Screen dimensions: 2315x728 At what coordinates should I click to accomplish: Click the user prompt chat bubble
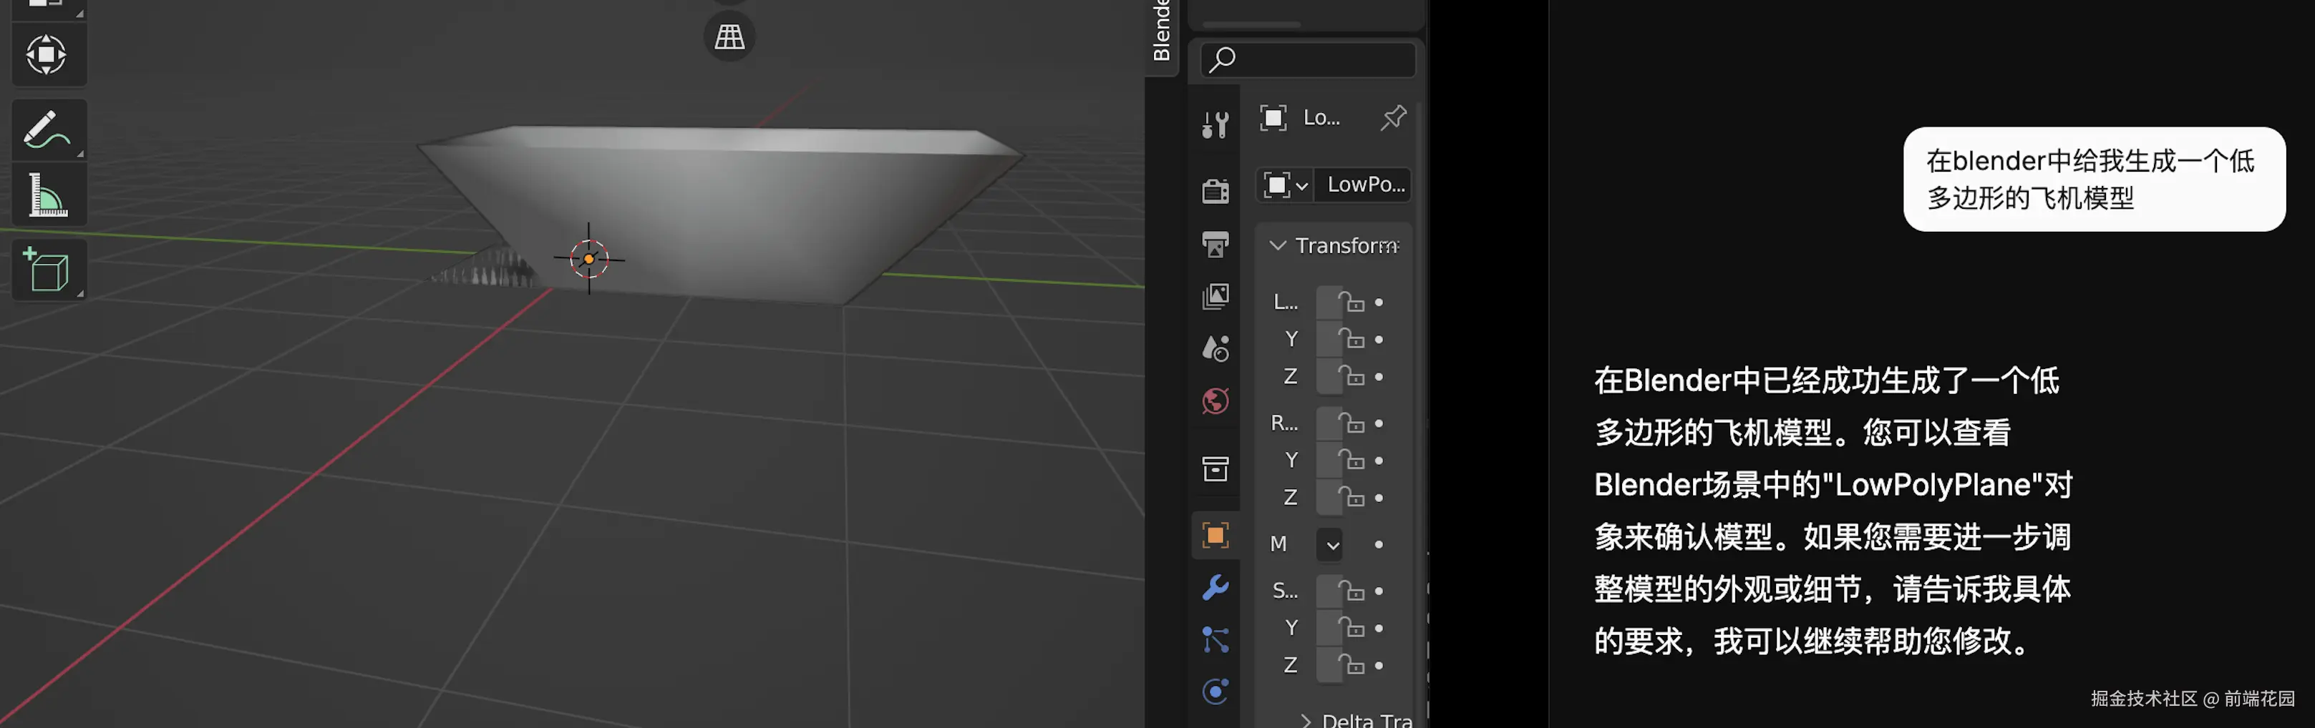coord(2093,179)
